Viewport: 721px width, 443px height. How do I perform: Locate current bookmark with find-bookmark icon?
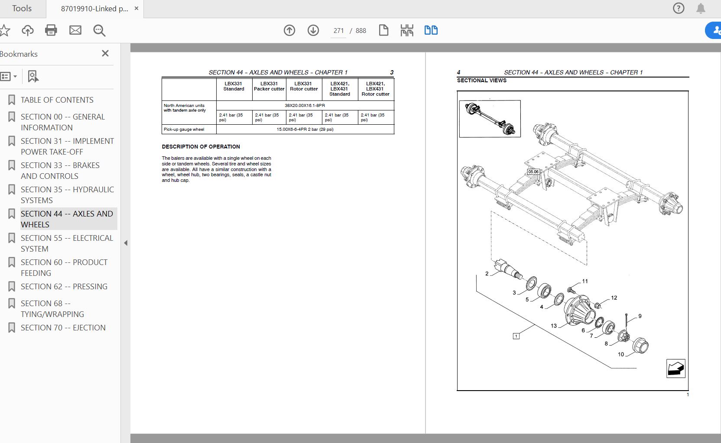tap(33, 76)
